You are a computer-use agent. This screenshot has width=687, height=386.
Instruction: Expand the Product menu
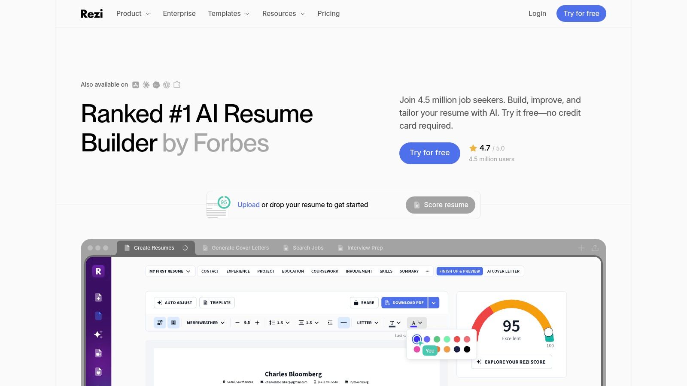click(133, 14)
